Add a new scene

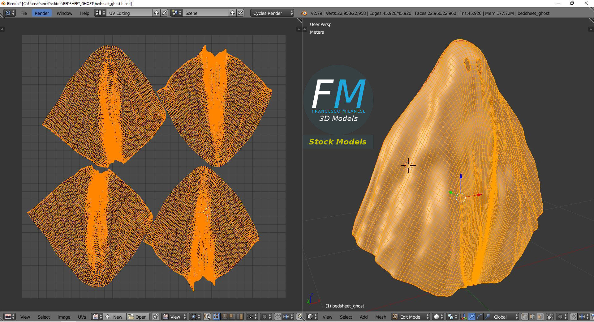click(233, 13)
